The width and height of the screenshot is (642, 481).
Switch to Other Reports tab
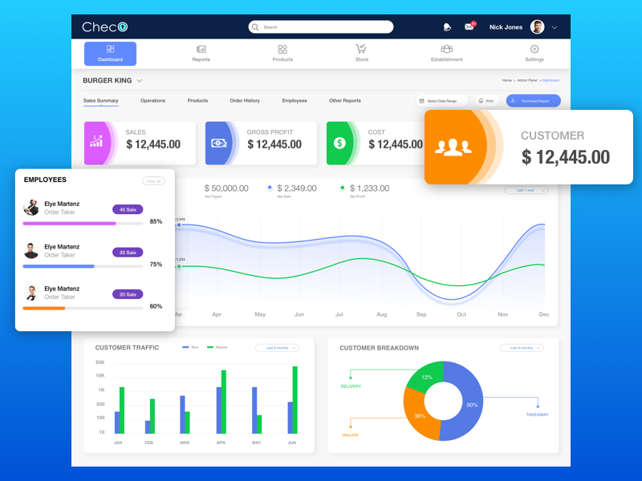click(345, 101)
